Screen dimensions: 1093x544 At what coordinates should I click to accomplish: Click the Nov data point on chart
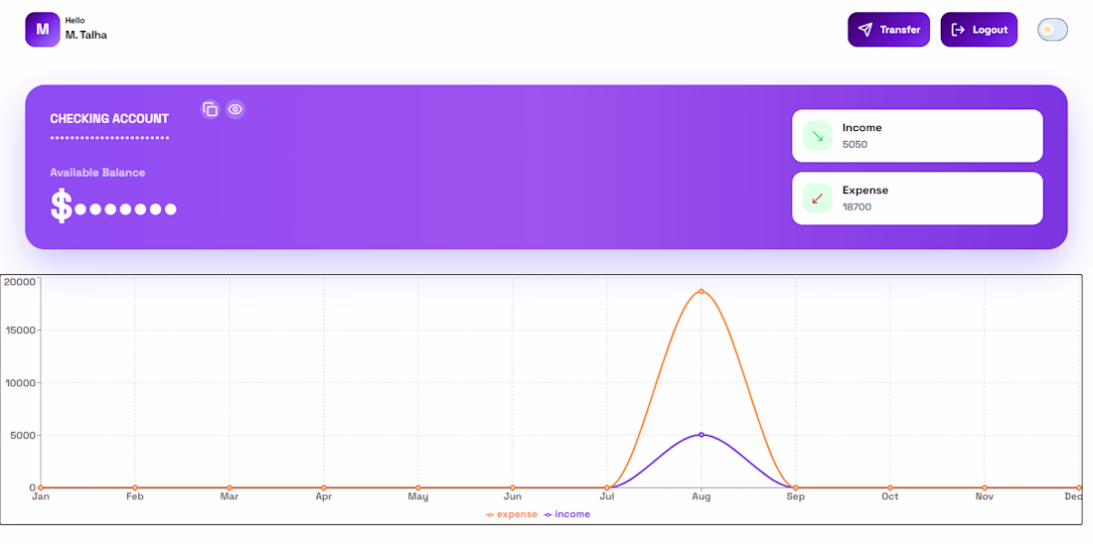tap(985, 487)
